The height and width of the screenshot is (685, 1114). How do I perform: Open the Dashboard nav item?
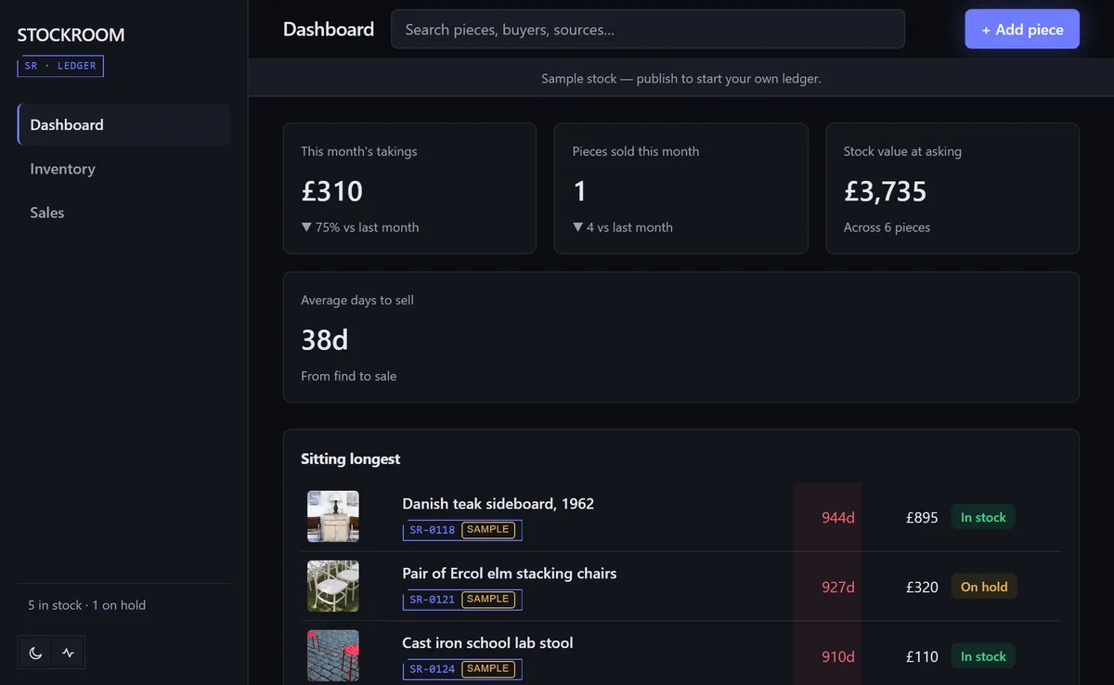coord(123,124)
